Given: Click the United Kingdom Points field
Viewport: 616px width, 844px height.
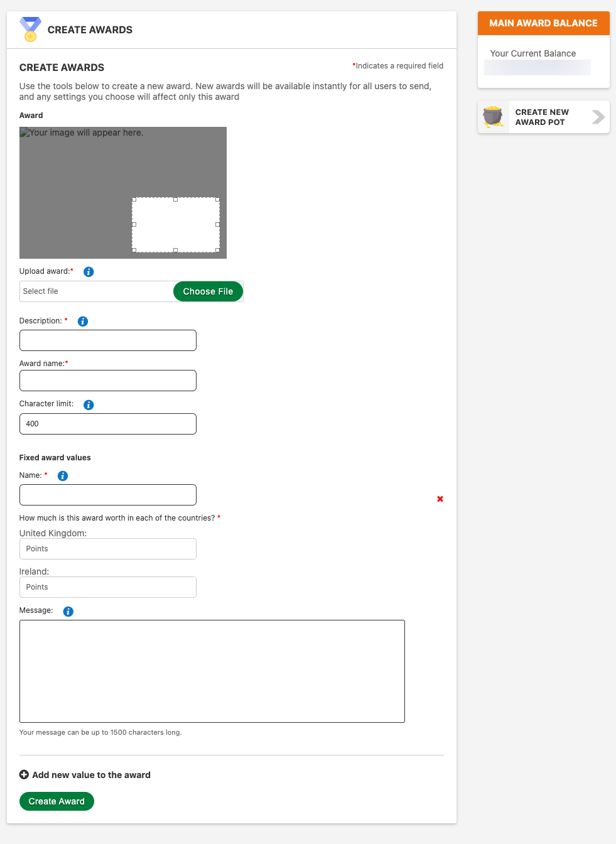Looking at the screenshot, I should (x=107, y=548).
